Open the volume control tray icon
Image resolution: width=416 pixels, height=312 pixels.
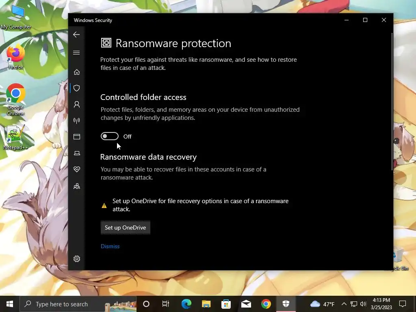pos(363,304)
